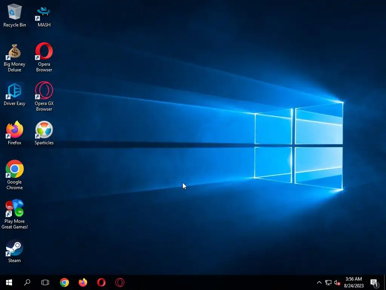Launch Firefox from the taskbar
This screenshot has height=290, width=386.
click(x=83, y=282)
